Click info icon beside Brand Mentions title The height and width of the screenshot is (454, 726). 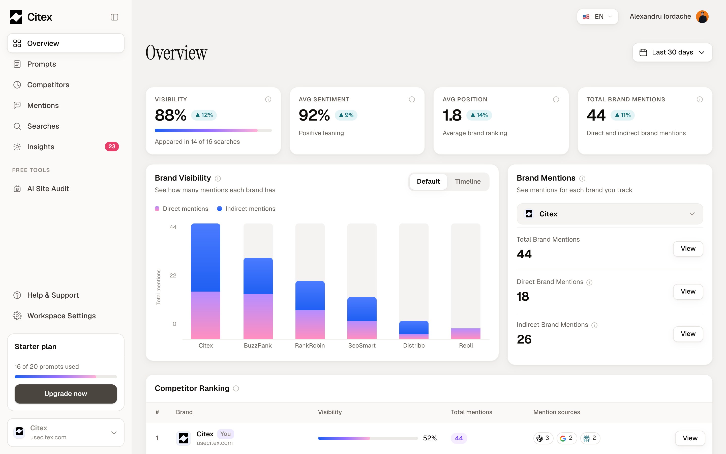coord(582,179)
